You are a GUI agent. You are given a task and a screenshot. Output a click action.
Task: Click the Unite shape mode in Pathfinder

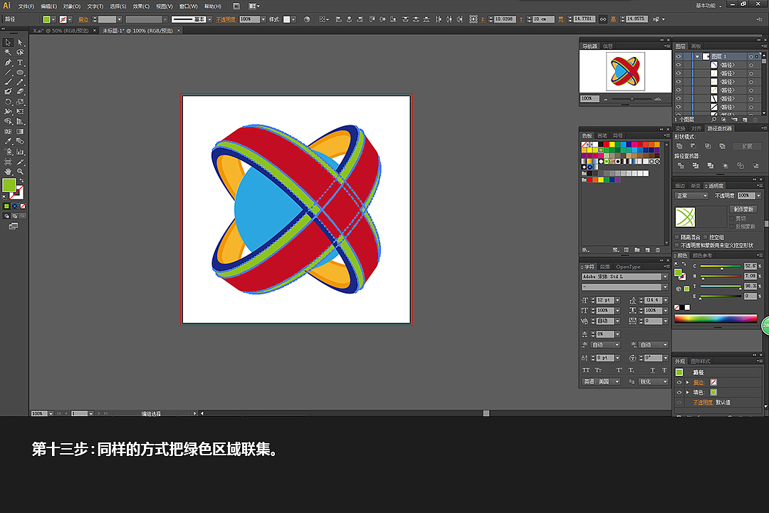coord(679,146)
